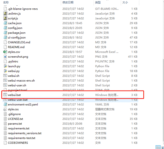Select the script.js JavaScript file icon
The image size is (164, 149).
5,18
